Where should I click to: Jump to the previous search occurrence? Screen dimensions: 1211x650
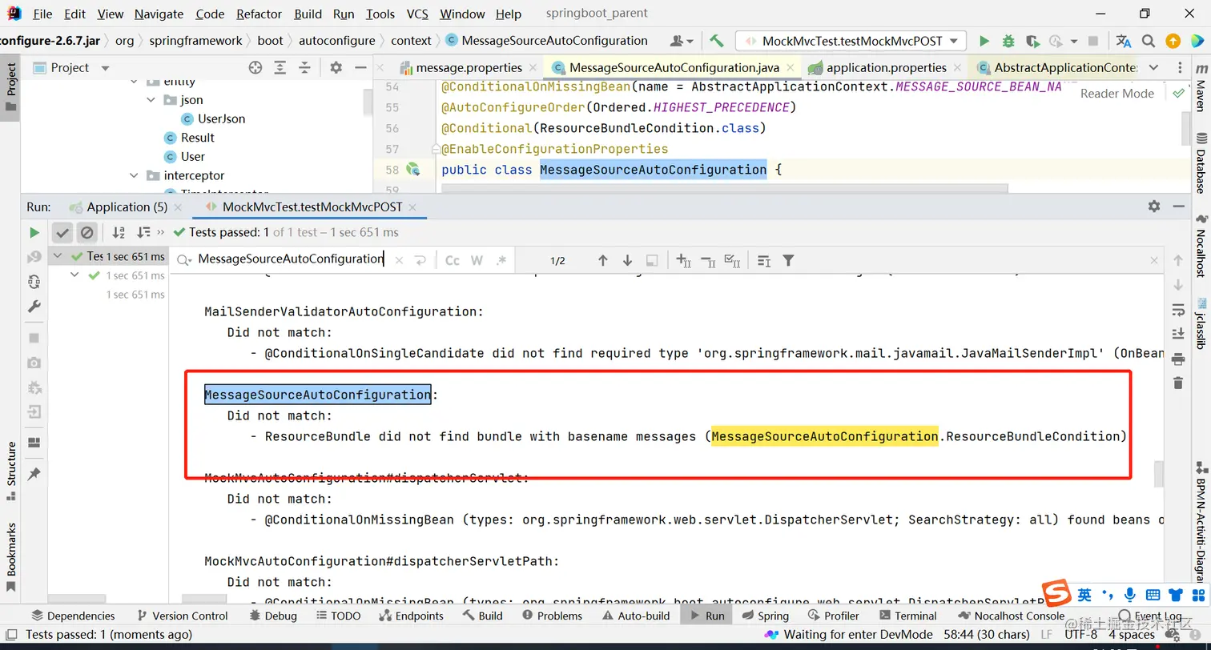pos(603,260)
